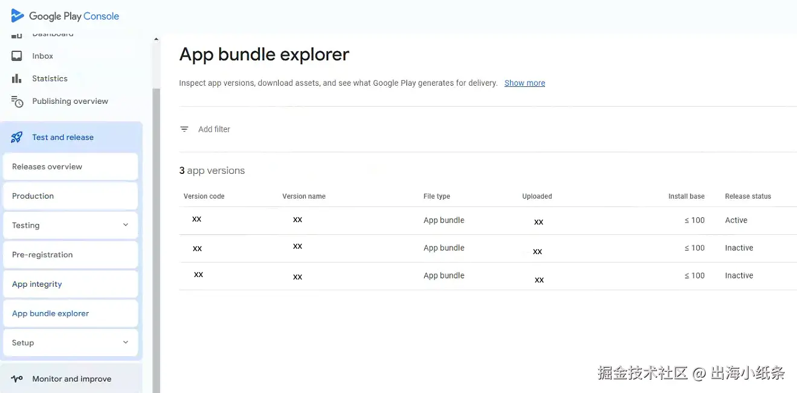Sort by the Version code column header
The width and height of the screenshot is (797, 393).
[204, 196]
